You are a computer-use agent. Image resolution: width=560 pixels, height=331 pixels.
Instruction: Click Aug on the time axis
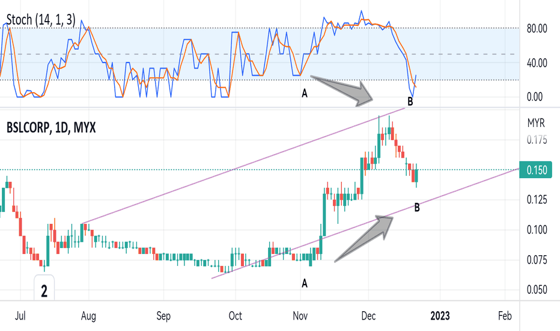(x=88, y=317)
